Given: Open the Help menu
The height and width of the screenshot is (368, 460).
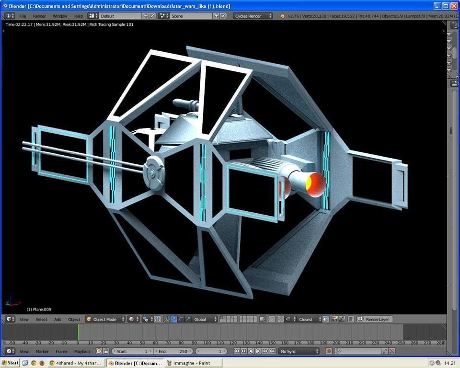Looking at the screenshot, I should pos(79,16).
